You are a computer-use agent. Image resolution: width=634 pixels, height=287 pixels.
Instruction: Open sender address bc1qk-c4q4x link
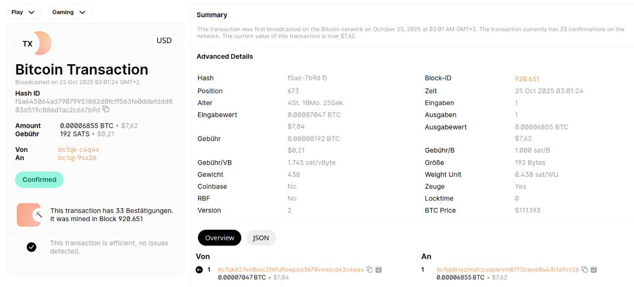coord(79,150)
